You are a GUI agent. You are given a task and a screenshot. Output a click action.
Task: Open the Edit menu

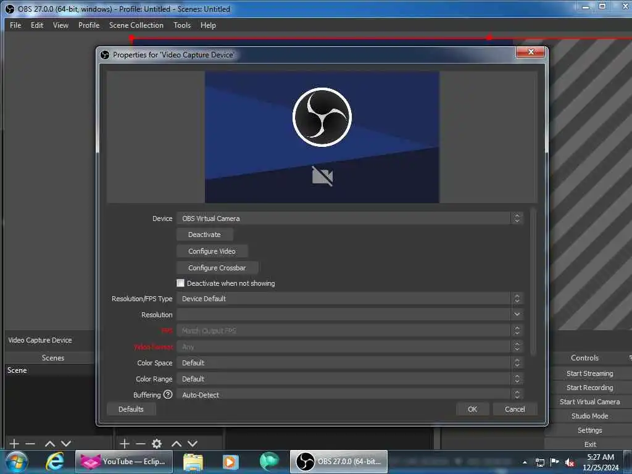click(37, 25)
